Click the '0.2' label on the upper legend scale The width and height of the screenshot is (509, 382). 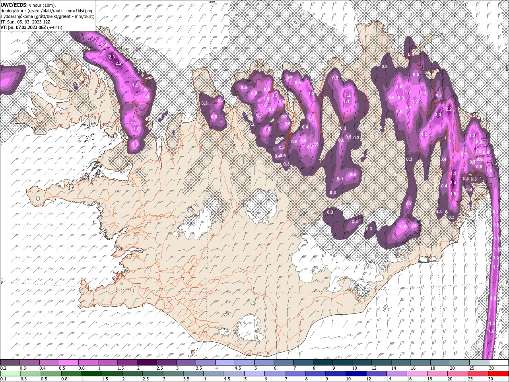[x=3, y=368]
